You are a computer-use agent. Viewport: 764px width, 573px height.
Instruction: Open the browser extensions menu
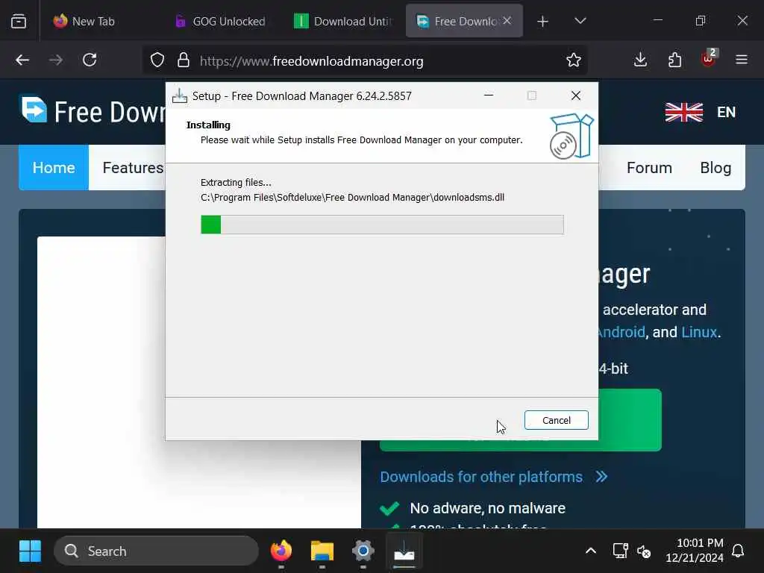point(674,60)
